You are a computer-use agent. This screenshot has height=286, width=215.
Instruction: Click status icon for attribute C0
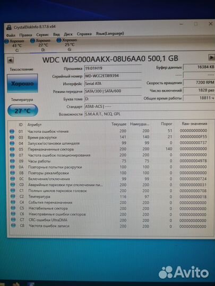(13, 185)
